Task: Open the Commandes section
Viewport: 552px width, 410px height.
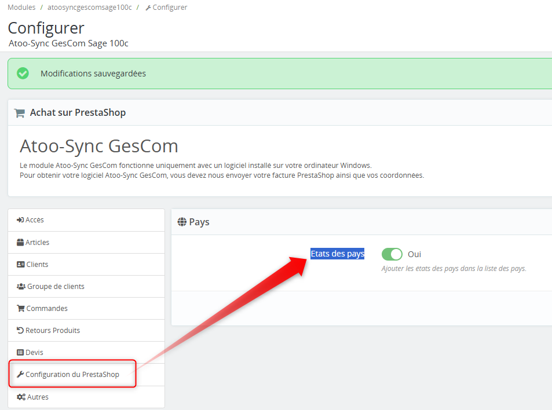Action: click(86, 308)
